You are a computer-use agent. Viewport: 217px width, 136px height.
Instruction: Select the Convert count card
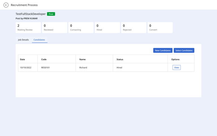[x=160, y=27]
